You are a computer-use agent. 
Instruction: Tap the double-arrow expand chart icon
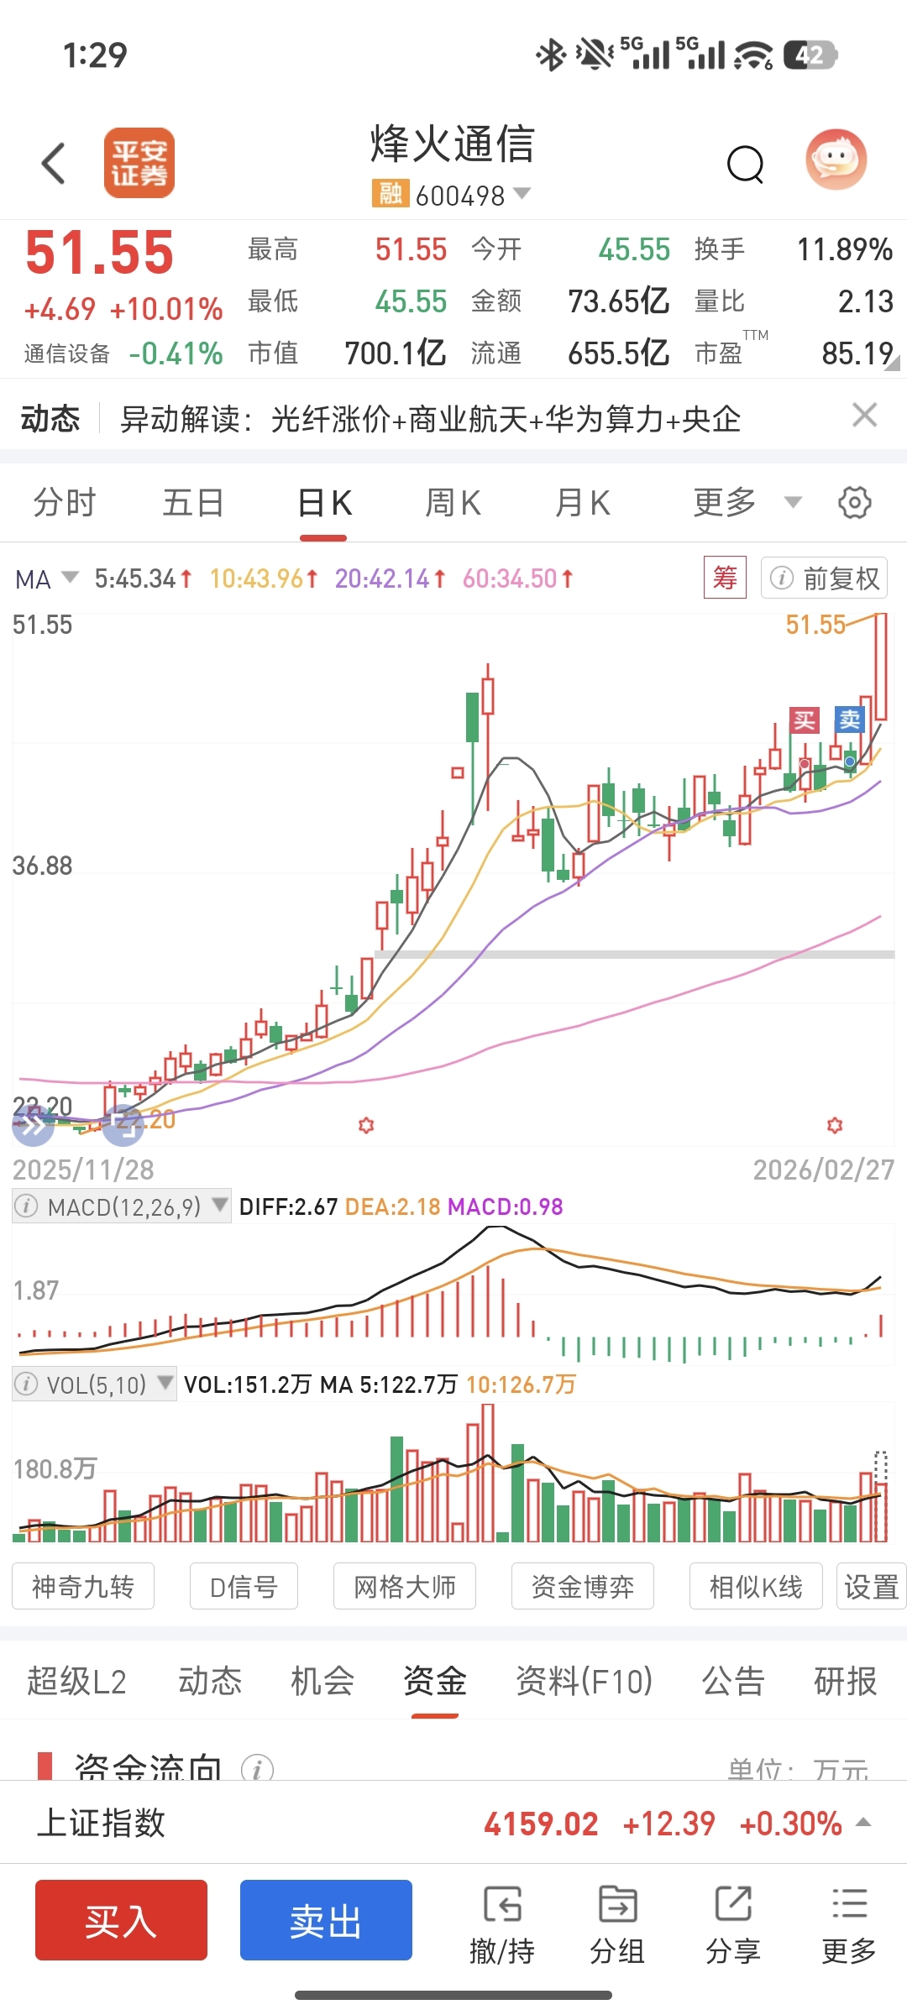tap(33, 1126)
